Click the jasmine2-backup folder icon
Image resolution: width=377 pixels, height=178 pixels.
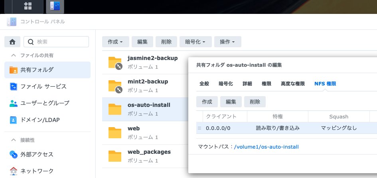coord(115,63)
